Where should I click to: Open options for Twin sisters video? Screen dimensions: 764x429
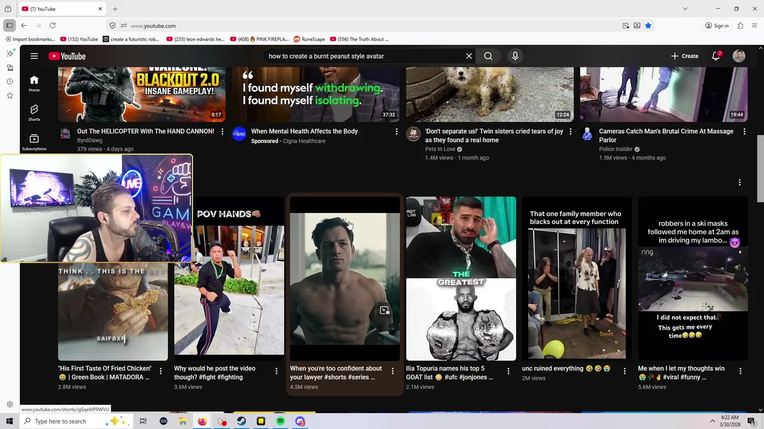coord(570,132)
